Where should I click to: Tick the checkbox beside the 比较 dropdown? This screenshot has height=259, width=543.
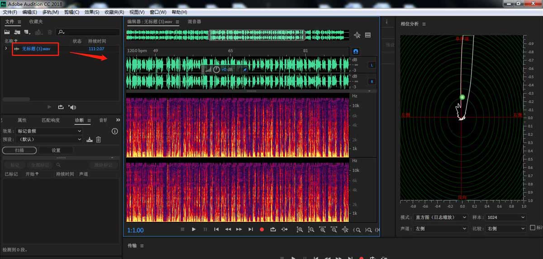[533, 228]
